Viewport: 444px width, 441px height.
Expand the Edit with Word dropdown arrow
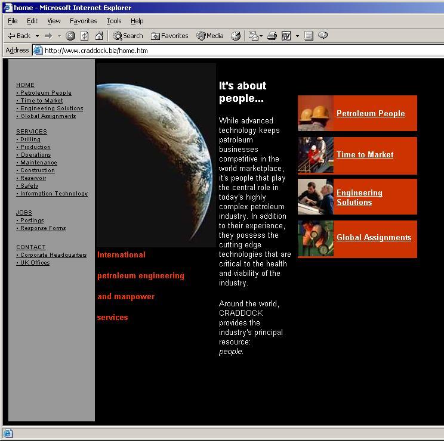click(x=297, y=36)
